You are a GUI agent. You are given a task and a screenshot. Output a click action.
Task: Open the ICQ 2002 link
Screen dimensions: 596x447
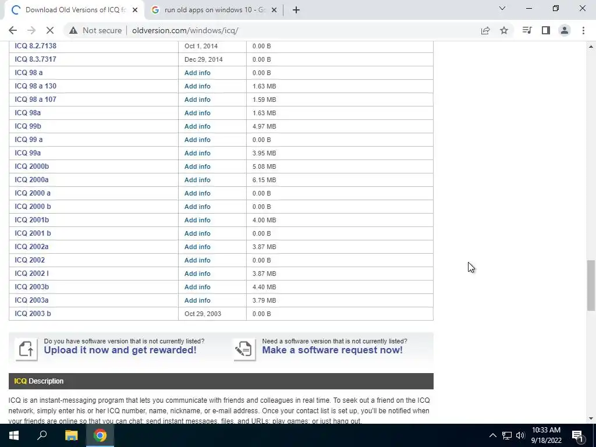coord(30,260)
